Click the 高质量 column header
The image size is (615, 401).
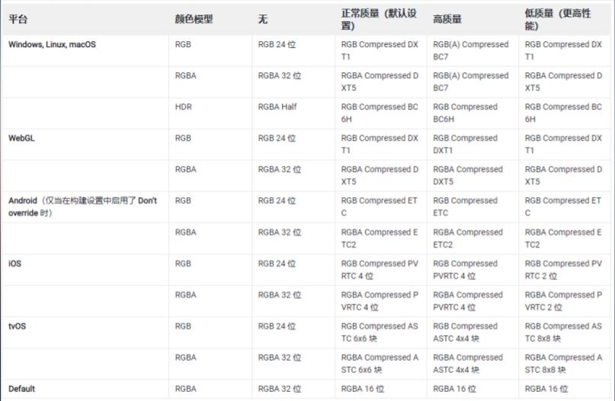[448, 19]
